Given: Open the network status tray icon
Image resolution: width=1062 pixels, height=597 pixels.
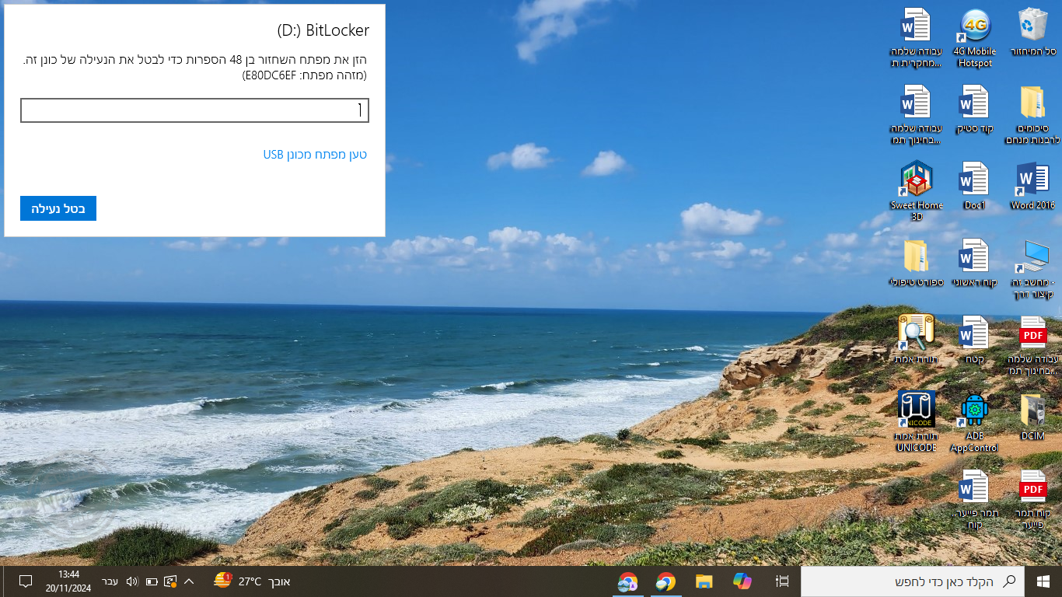Looking at the screenshot, I should click(170, 581).
